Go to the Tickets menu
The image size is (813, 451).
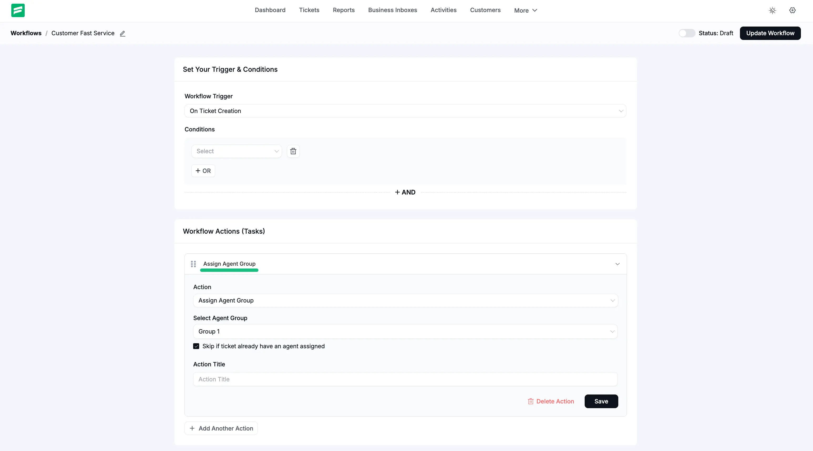coord(309,10)
